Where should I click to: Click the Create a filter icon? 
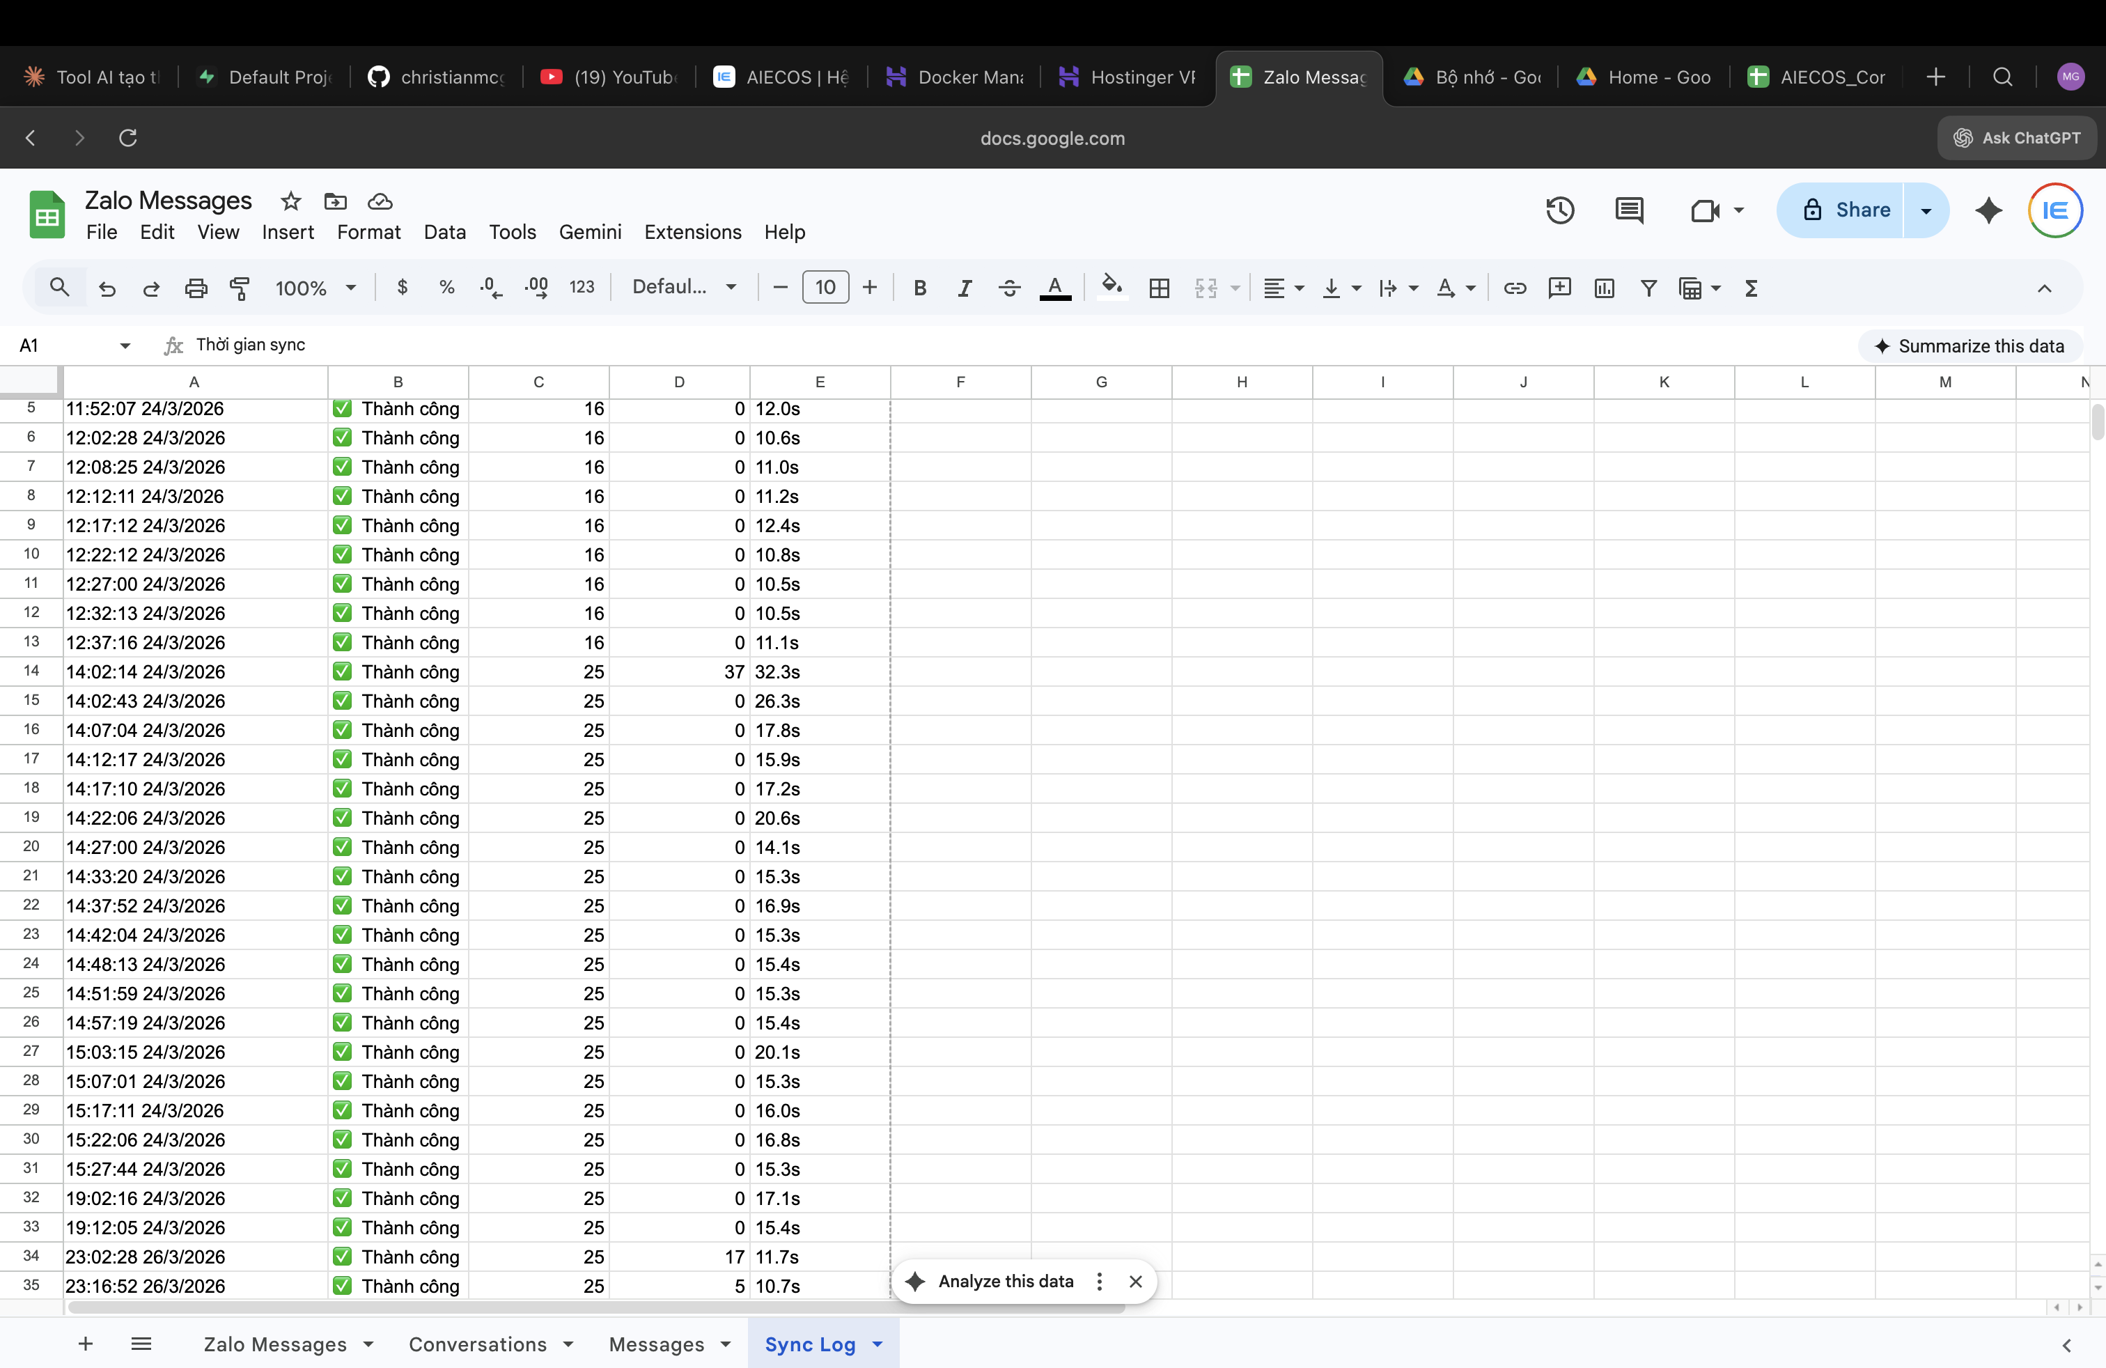1648,288
